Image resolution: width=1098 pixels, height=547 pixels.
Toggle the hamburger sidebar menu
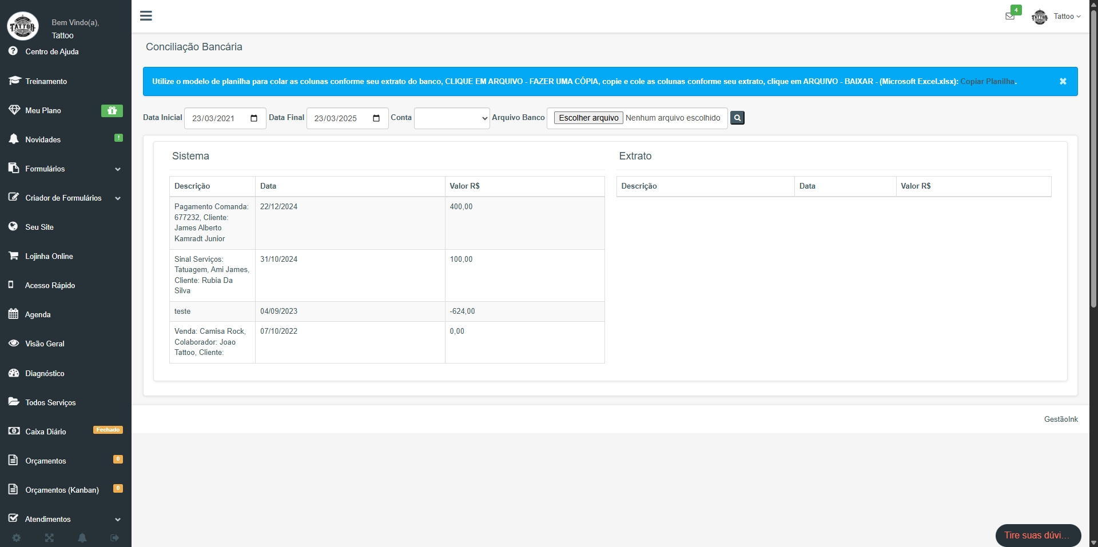coord(146,16)
